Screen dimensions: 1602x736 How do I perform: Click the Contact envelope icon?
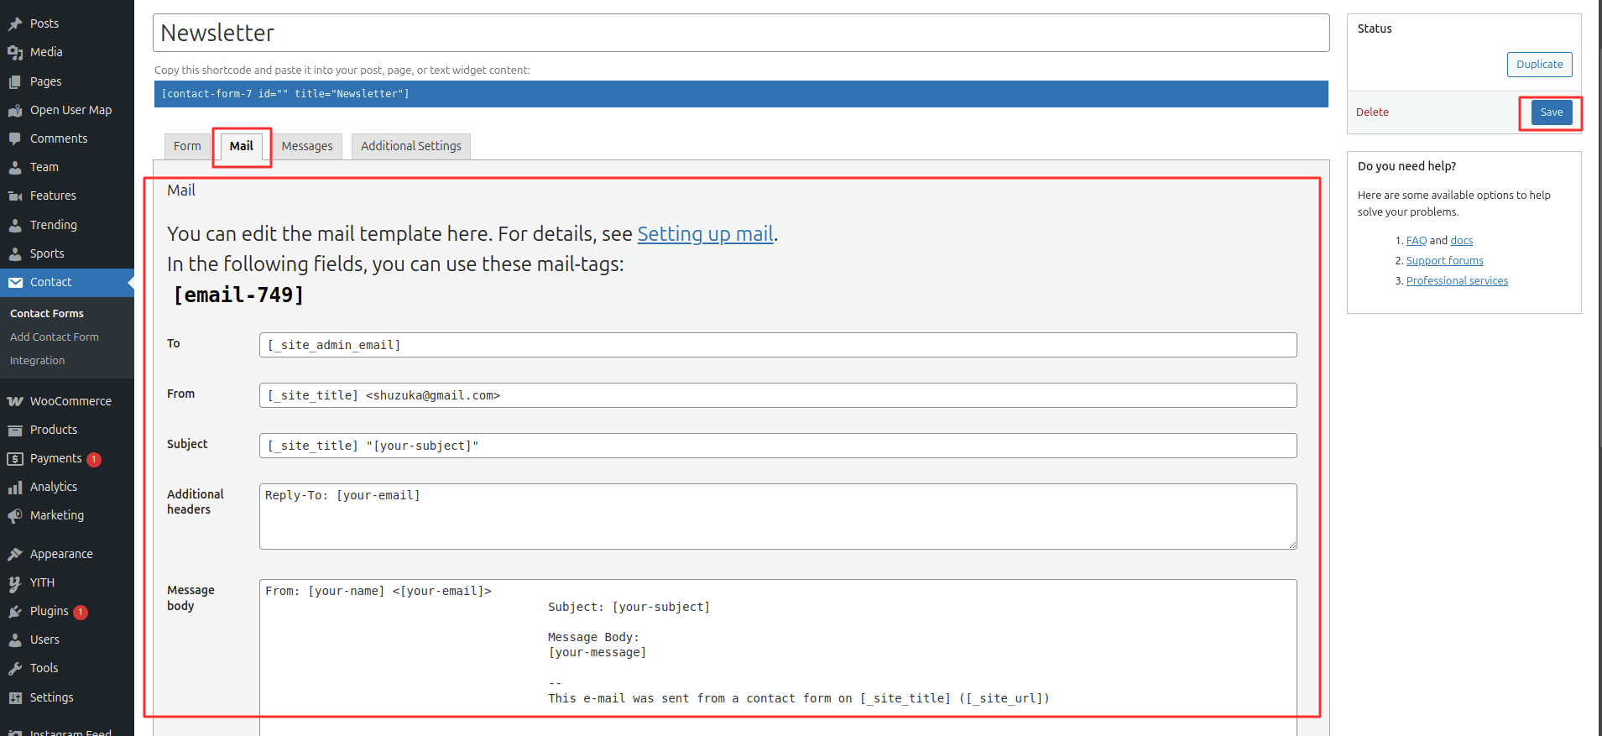15,282
